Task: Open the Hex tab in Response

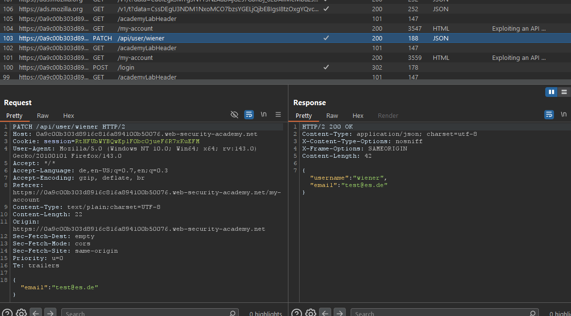Action: 358,115
